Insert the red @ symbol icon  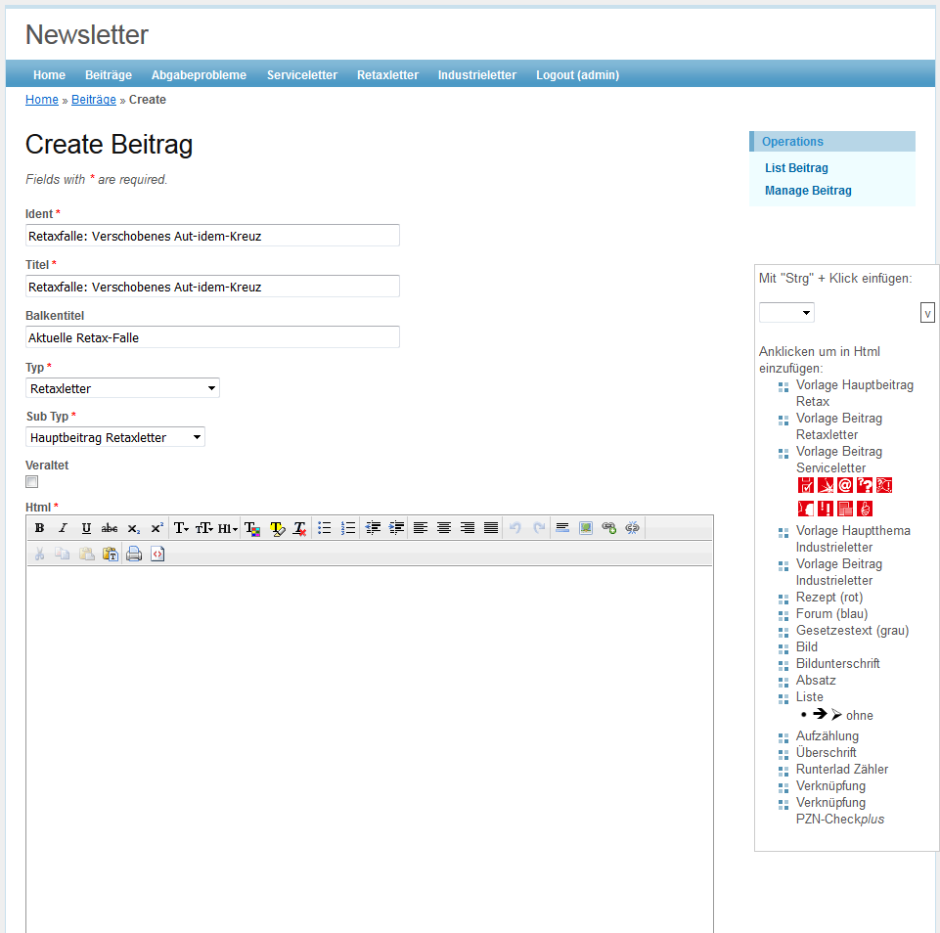click(845, 485)
